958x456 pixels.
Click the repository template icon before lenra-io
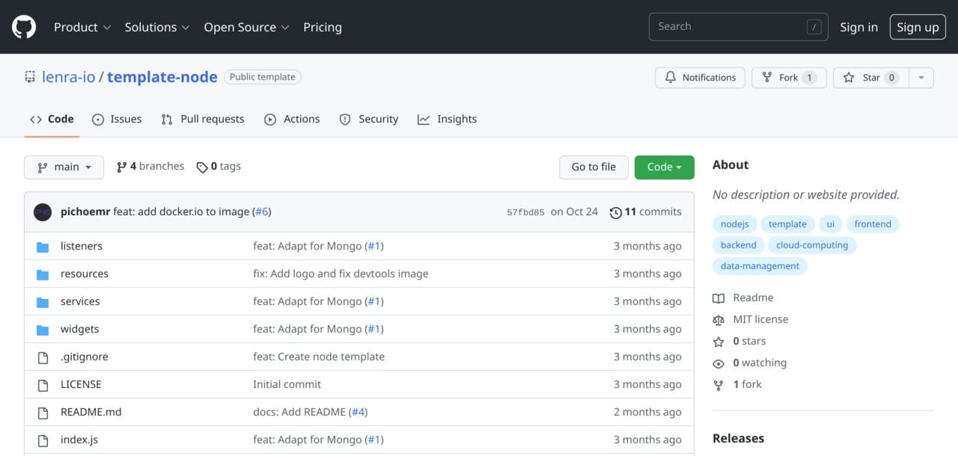coord(30,77)
